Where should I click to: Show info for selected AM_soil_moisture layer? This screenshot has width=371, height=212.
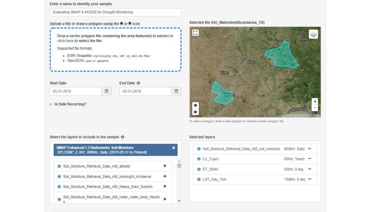click(x=199, y=149)
